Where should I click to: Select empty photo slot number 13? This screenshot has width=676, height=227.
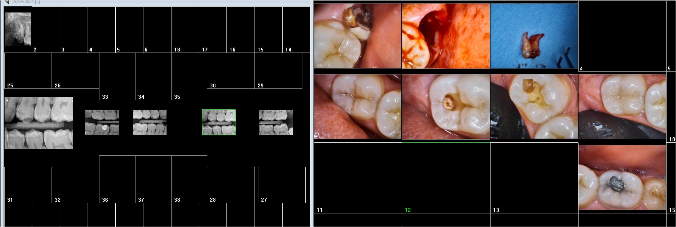click(x=534, y=178)
